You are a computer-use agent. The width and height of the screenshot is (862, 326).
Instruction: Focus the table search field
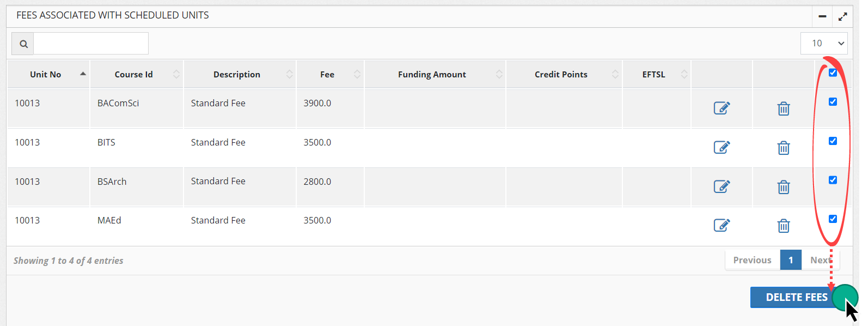[x=91, y=44]
